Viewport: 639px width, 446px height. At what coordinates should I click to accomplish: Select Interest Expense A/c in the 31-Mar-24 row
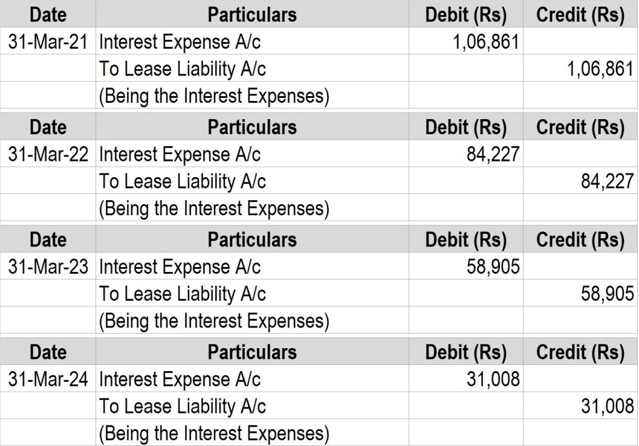(180, 379)
